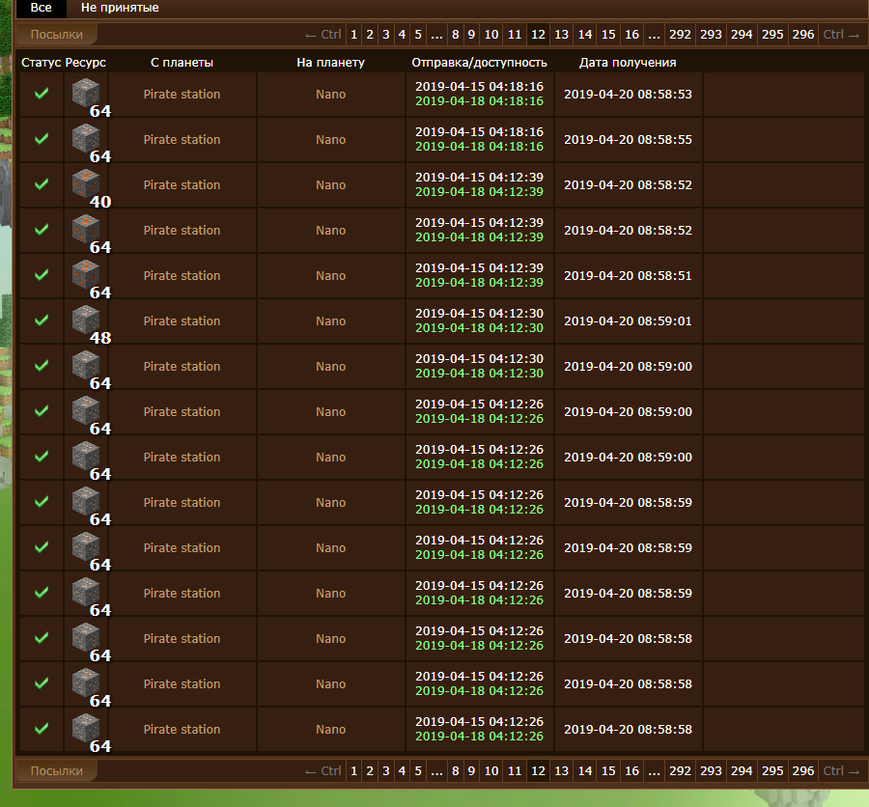This screenshot has height=807, width=869.
Task: Click green status checkmark in 08:59:01 row
Action: 42,320
